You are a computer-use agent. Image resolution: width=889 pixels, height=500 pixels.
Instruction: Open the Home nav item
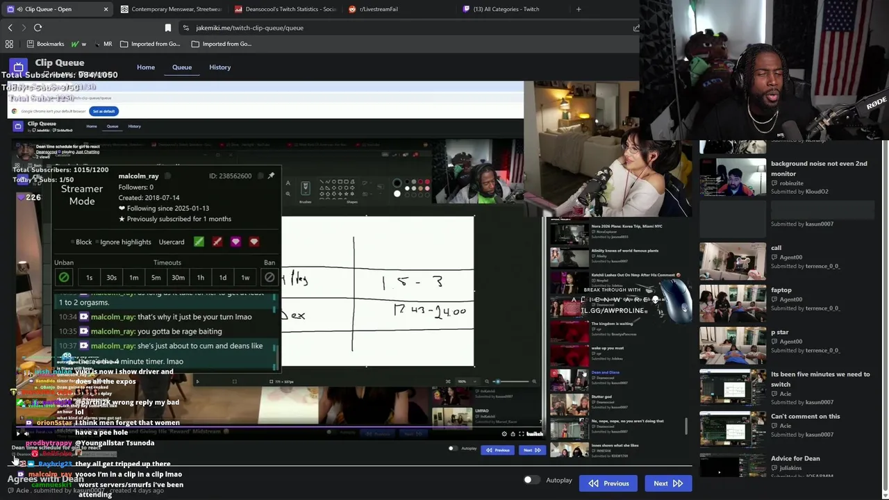146,67
